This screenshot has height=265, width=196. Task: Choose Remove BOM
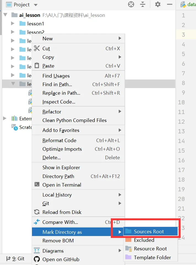click(78, 240)
